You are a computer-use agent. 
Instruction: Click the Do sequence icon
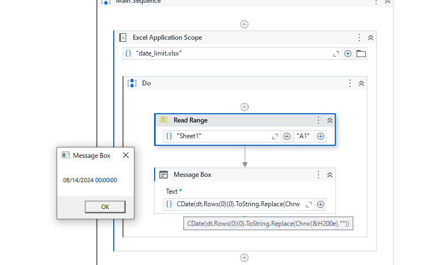coord(132,83)
